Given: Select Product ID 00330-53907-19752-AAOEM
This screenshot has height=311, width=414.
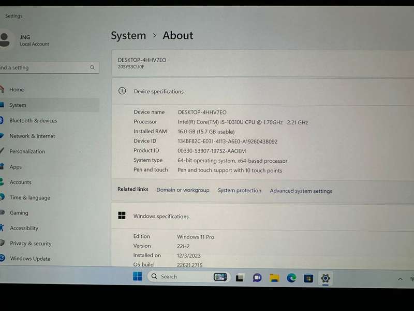Looking at the screenshot, I should tap(212, 151).
